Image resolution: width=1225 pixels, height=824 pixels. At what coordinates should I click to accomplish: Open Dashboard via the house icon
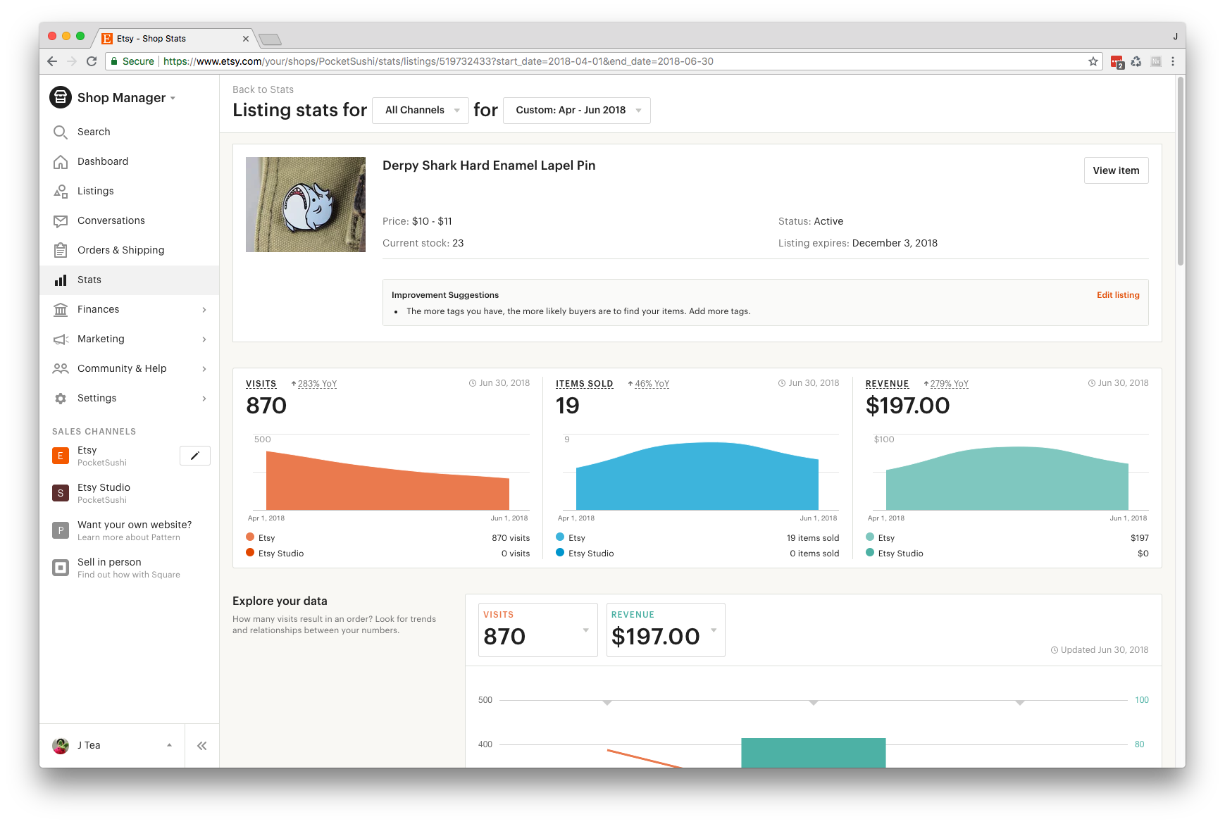coord(61,161)
